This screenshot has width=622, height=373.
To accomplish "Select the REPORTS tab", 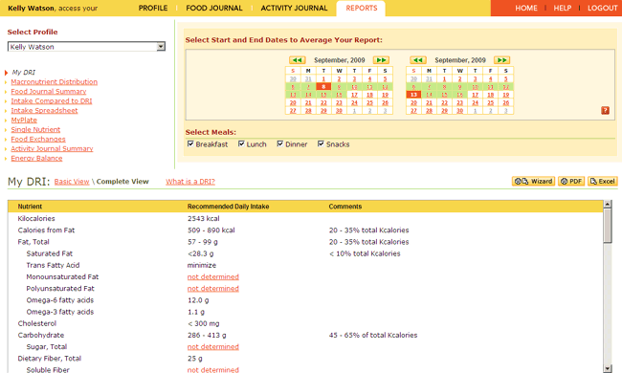I will [x=362, y=8].
